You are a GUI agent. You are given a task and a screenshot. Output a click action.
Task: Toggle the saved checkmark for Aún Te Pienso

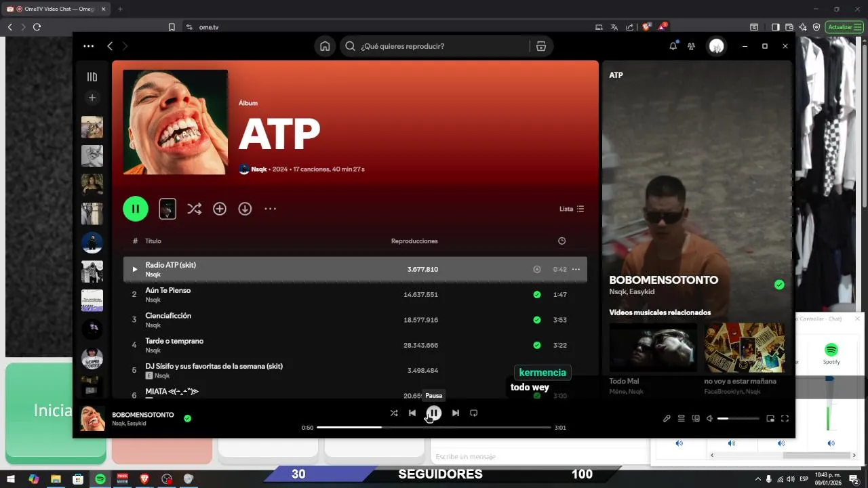tap(537, 294)
